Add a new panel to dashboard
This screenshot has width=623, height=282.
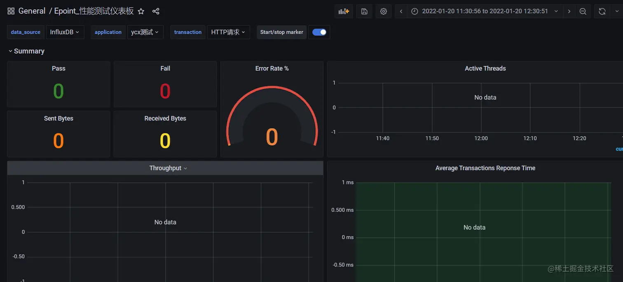[x=344, y=11]
